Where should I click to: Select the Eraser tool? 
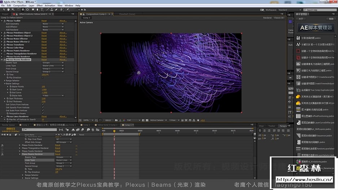(x=56, y=10)
